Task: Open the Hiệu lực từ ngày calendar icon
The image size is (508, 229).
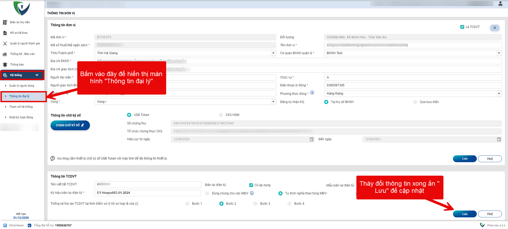Action: pyautogui.click(x=311, y=139)
